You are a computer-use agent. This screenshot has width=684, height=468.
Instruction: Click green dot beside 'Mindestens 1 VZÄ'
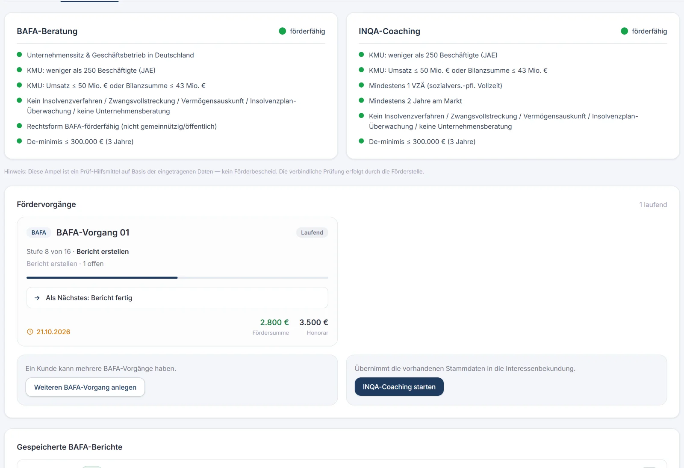(x=361, y=85)
